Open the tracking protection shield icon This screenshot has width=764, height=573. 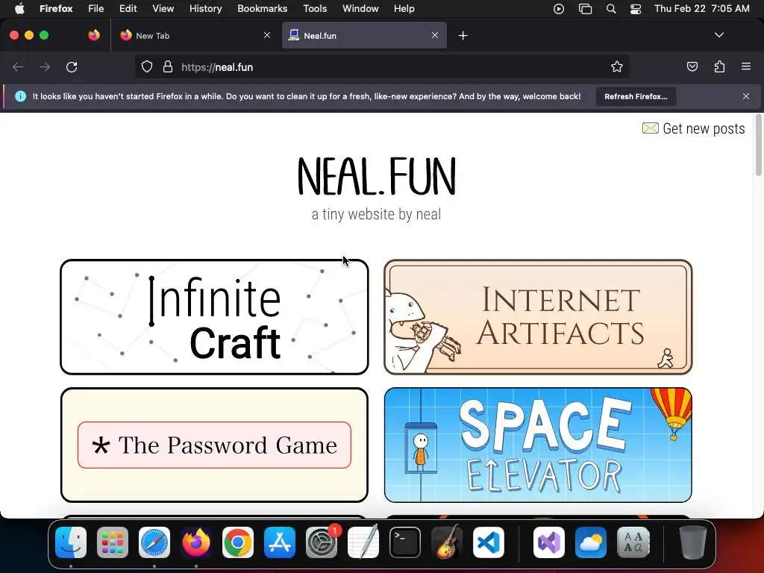(x=147, y=66)
